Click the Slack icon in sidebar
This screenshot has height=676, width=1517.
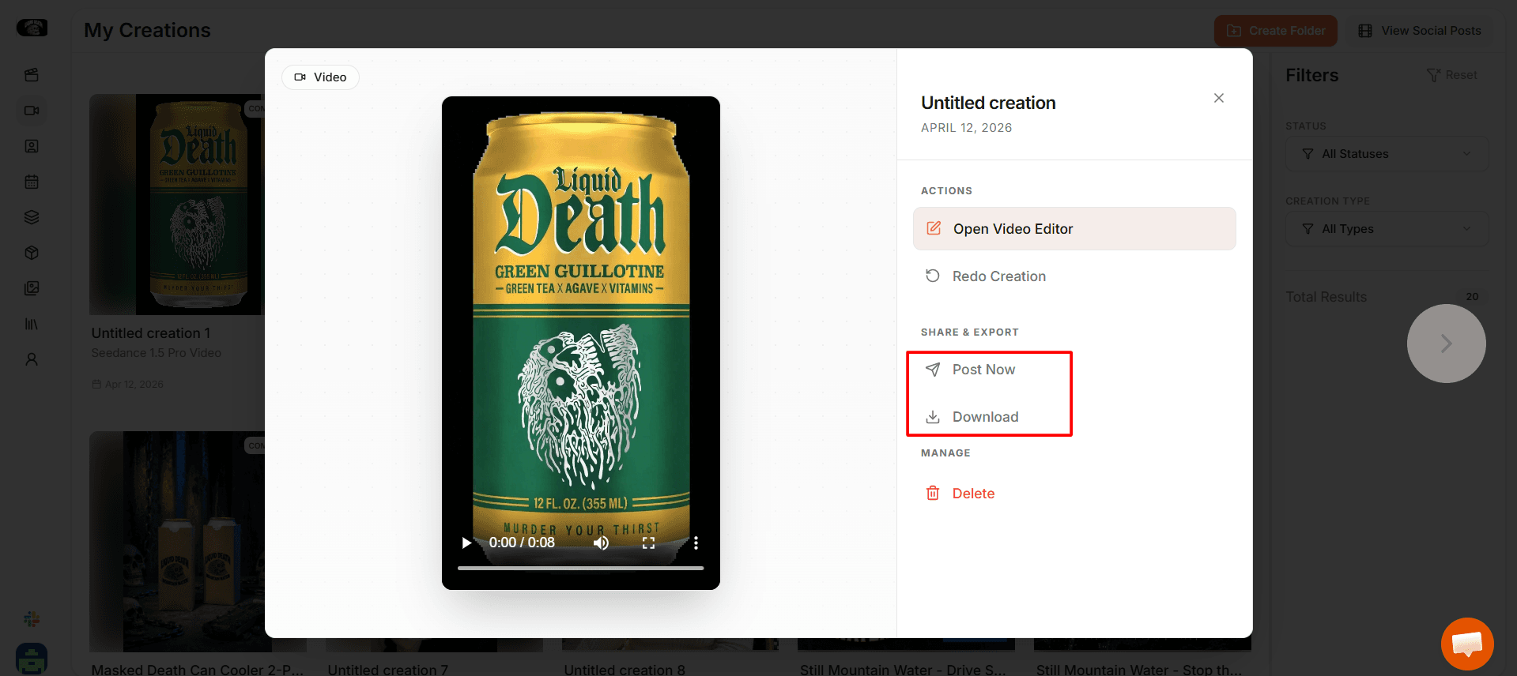pos(32,619)
